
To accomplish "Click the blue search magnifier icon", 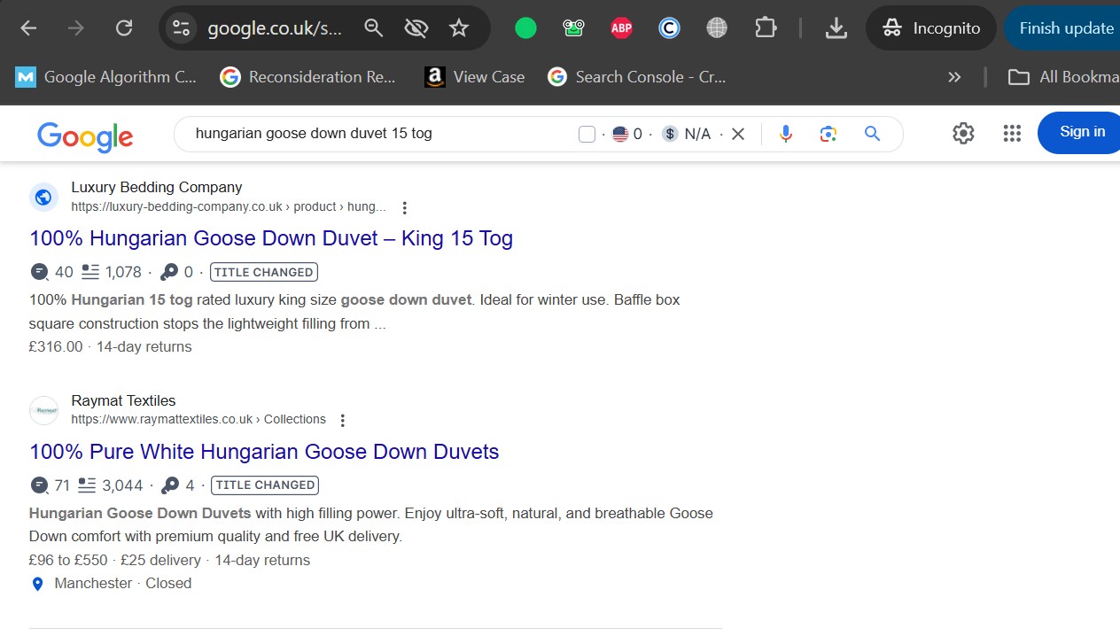I will pos(872,134).
